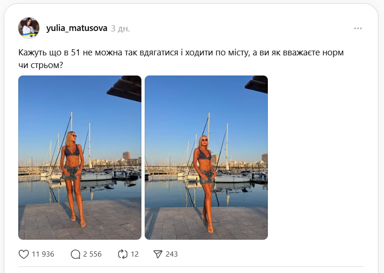Image resolution: width=384 pixels, height=273 pixels.
Task: Open the "3 дн." timestamp link
Action: [x=120, y=29]
